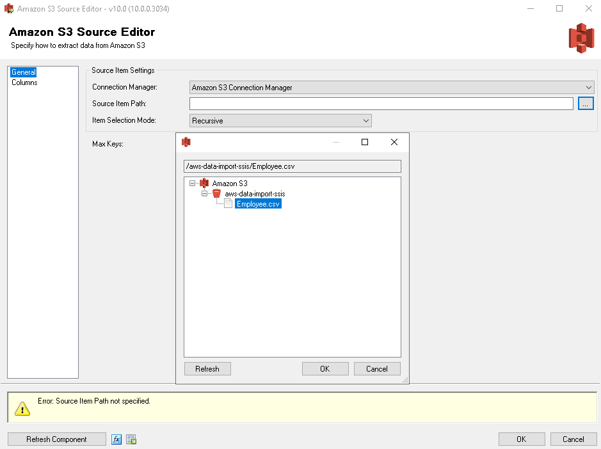This screenshot has width=601, height=449.
Task: Confirm selection with dialog OK button
Action: click(325, 368)
